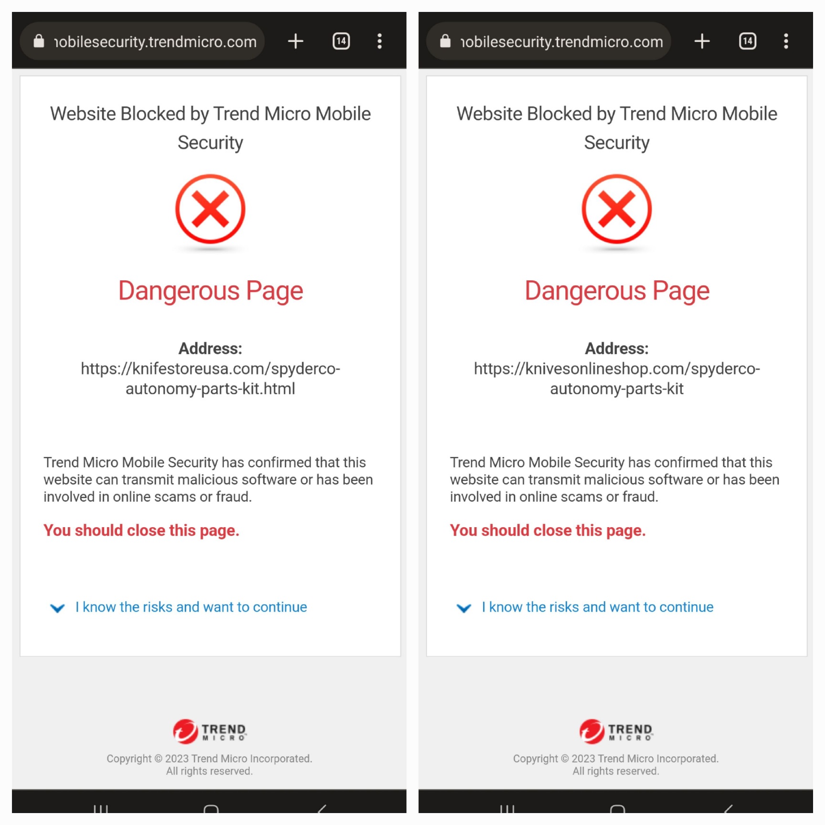Tap lock icon in right address bar
Viewport: 825px width, 825px height.
(x=445, y=41)
